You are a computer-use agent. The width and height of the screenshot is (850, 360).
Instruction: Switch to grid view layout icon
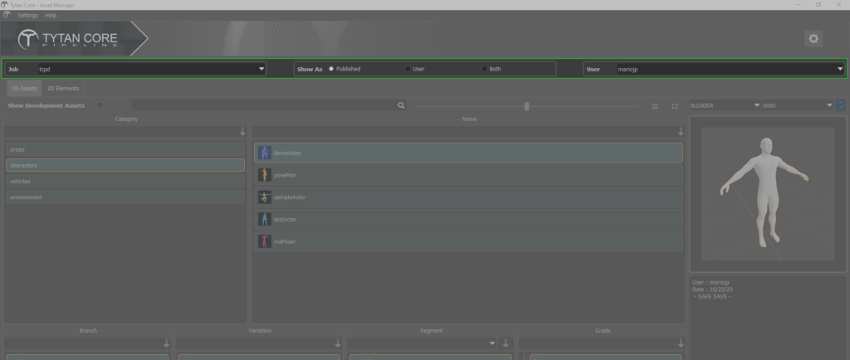coord(675,106)
